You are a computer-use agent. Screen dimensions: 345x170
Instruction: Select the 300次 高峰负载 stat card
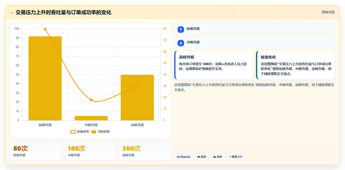145,151
